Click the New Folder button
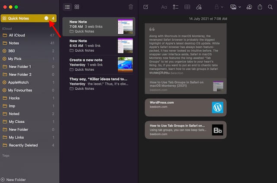The width and height of the screenshot is (277, 183). pos(16,180)
